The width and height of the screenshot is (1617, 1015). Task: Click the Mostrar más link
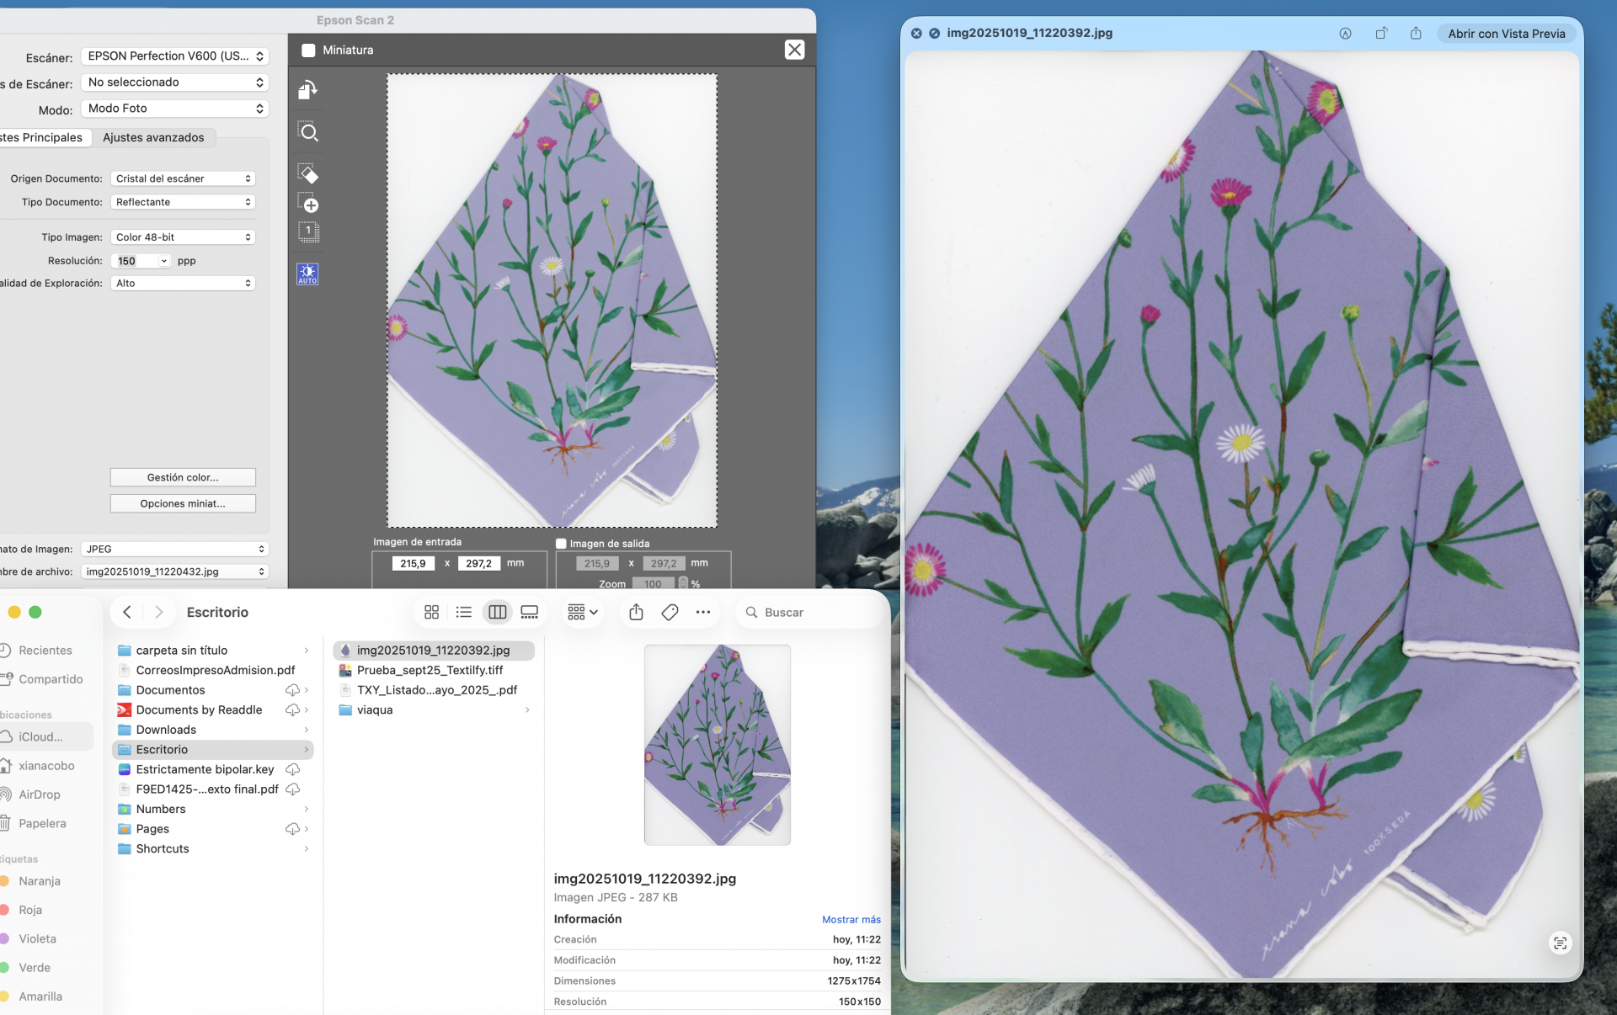(851, 919)
